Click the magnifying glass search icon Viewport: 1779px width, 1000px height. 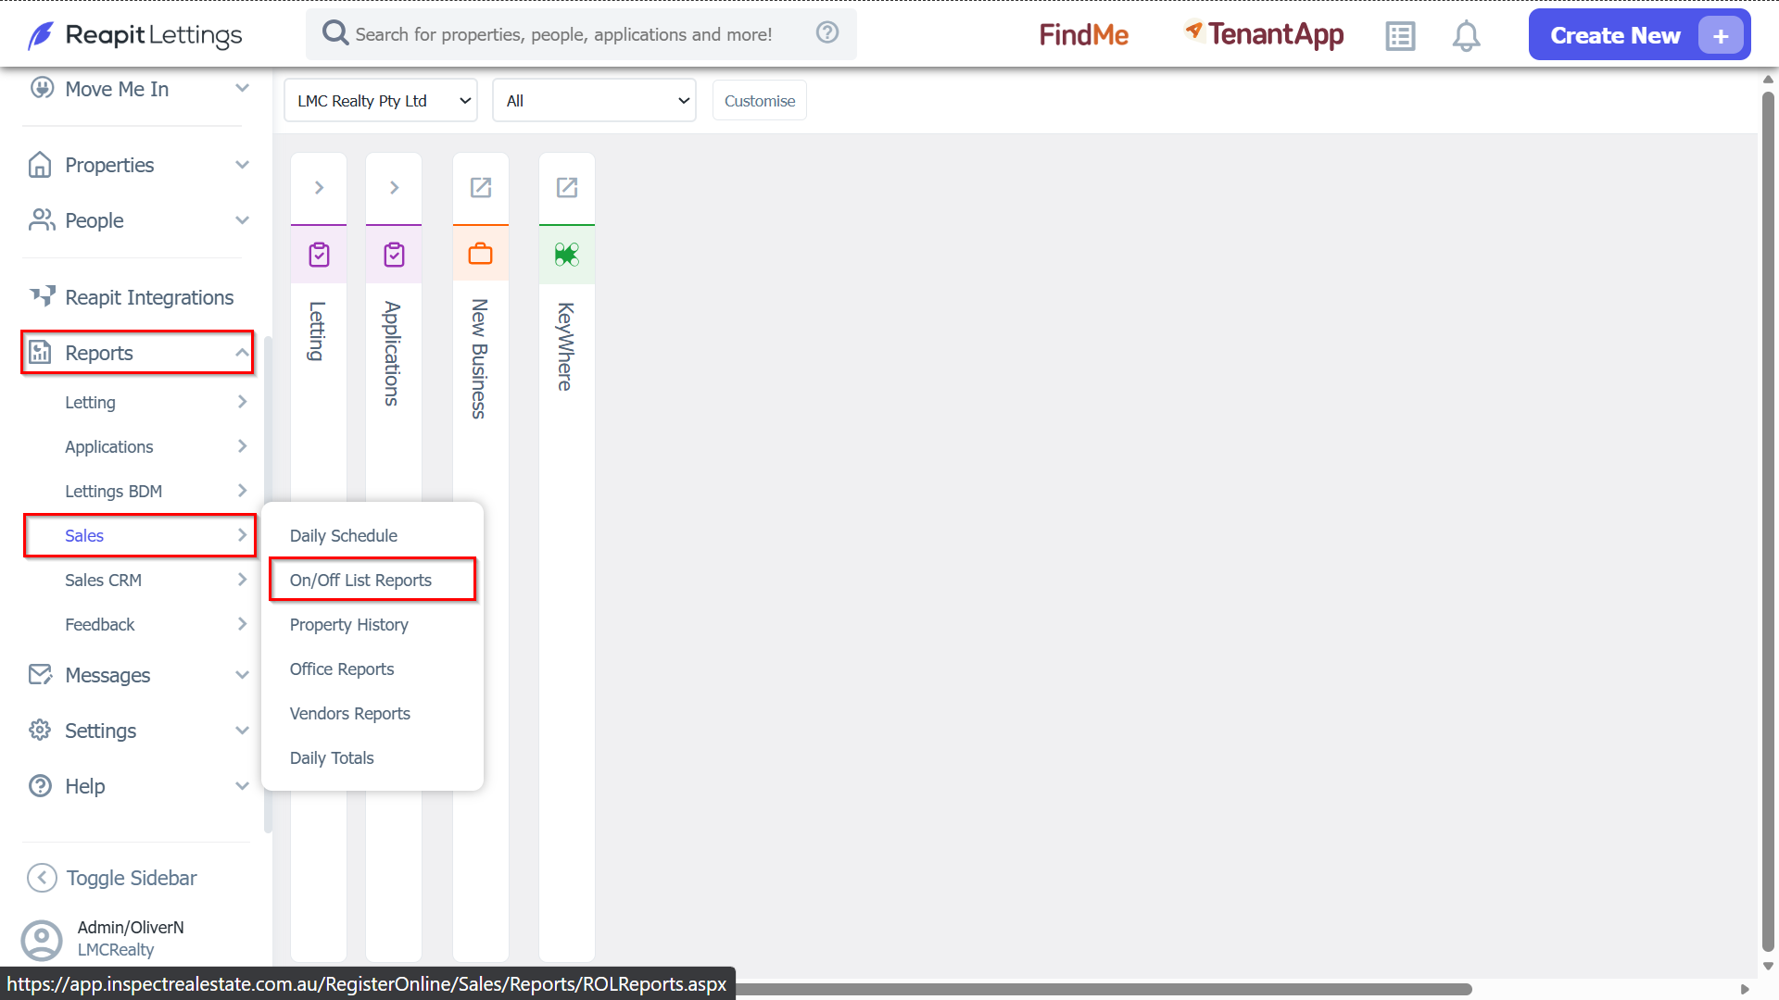pyautogui.click(x=334, y=33)
